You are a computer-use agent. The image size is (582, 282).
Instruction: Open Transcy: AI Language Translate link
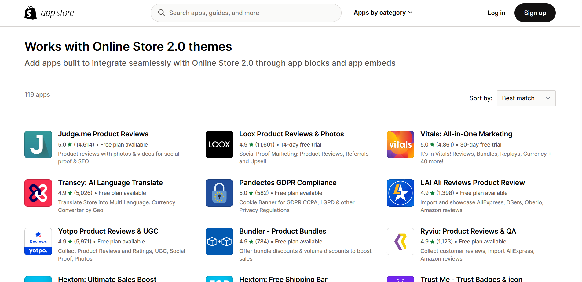click(110, 183)
